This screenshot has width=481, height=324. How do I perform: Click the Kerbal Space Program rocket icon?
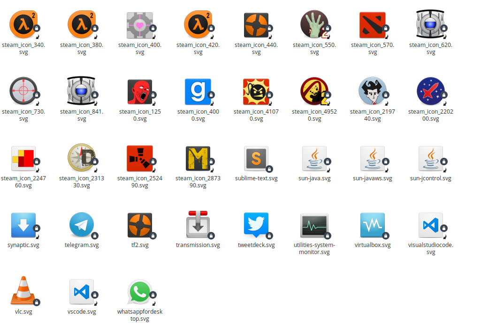point(431,91)
